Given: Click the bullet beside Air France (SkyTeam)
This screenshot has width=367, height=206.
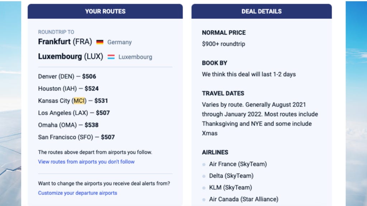Looking at the screenshot, I should pos(204,165).
